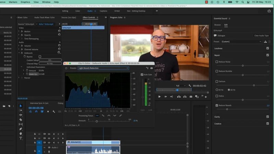Select flat Processing Focus shape
Viewport: 274px width, 154px height.
pyautogui.click(x=97, y=116)
